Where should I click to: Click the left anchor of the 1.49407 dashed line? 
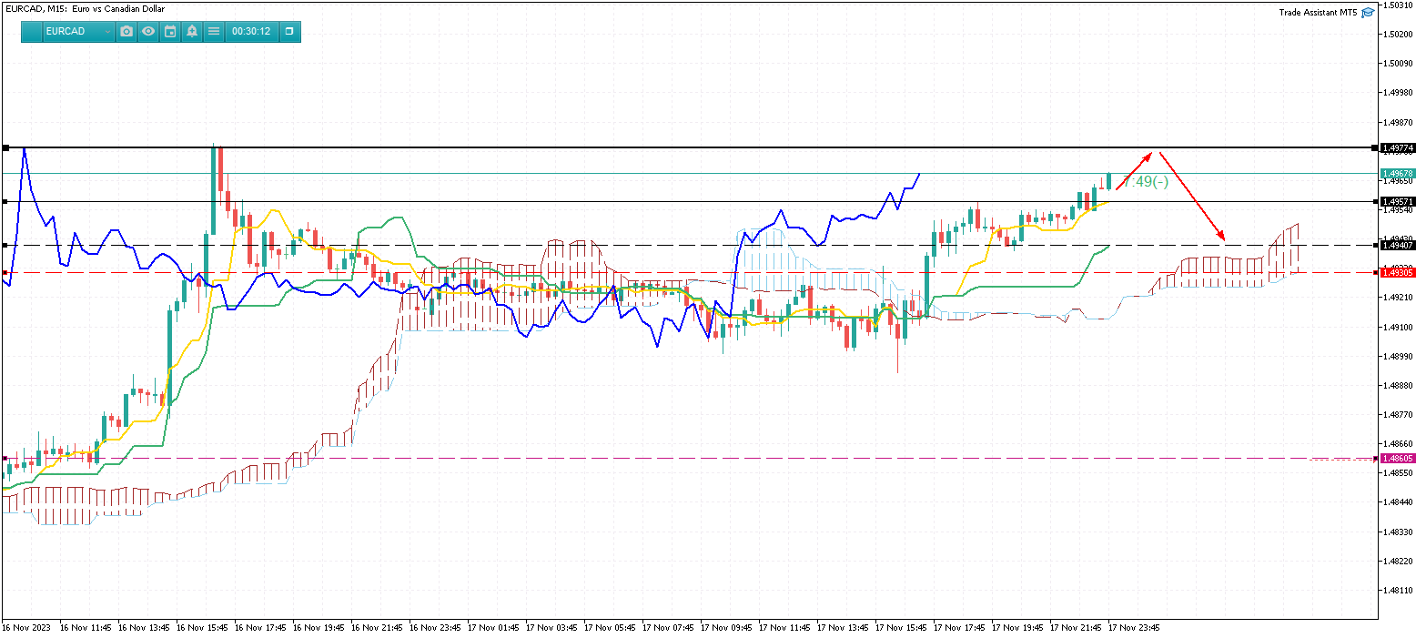(5, 245)
